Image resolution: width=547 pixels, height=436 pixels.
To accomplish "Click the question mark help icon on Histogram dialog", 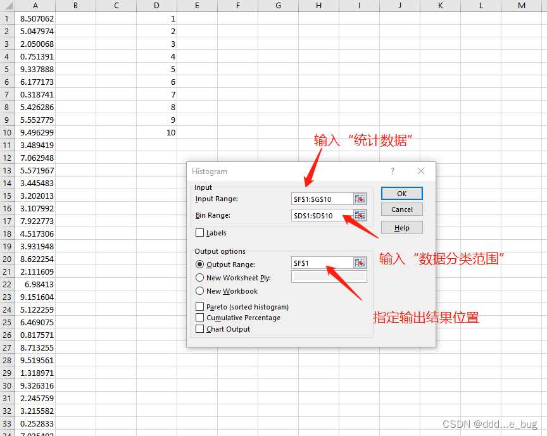I will click(392, 171).
